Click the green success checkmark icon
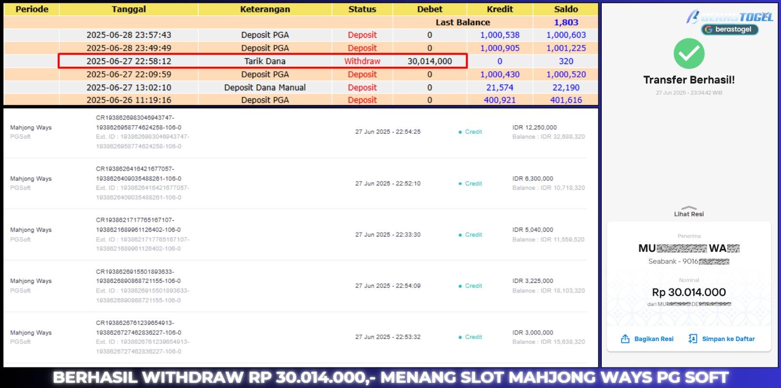 689,54
